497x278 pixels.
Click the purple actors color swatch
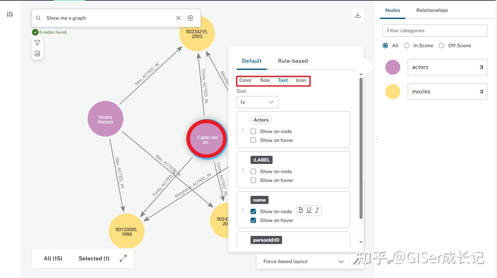pyautogui.click(x=393, y=67)
